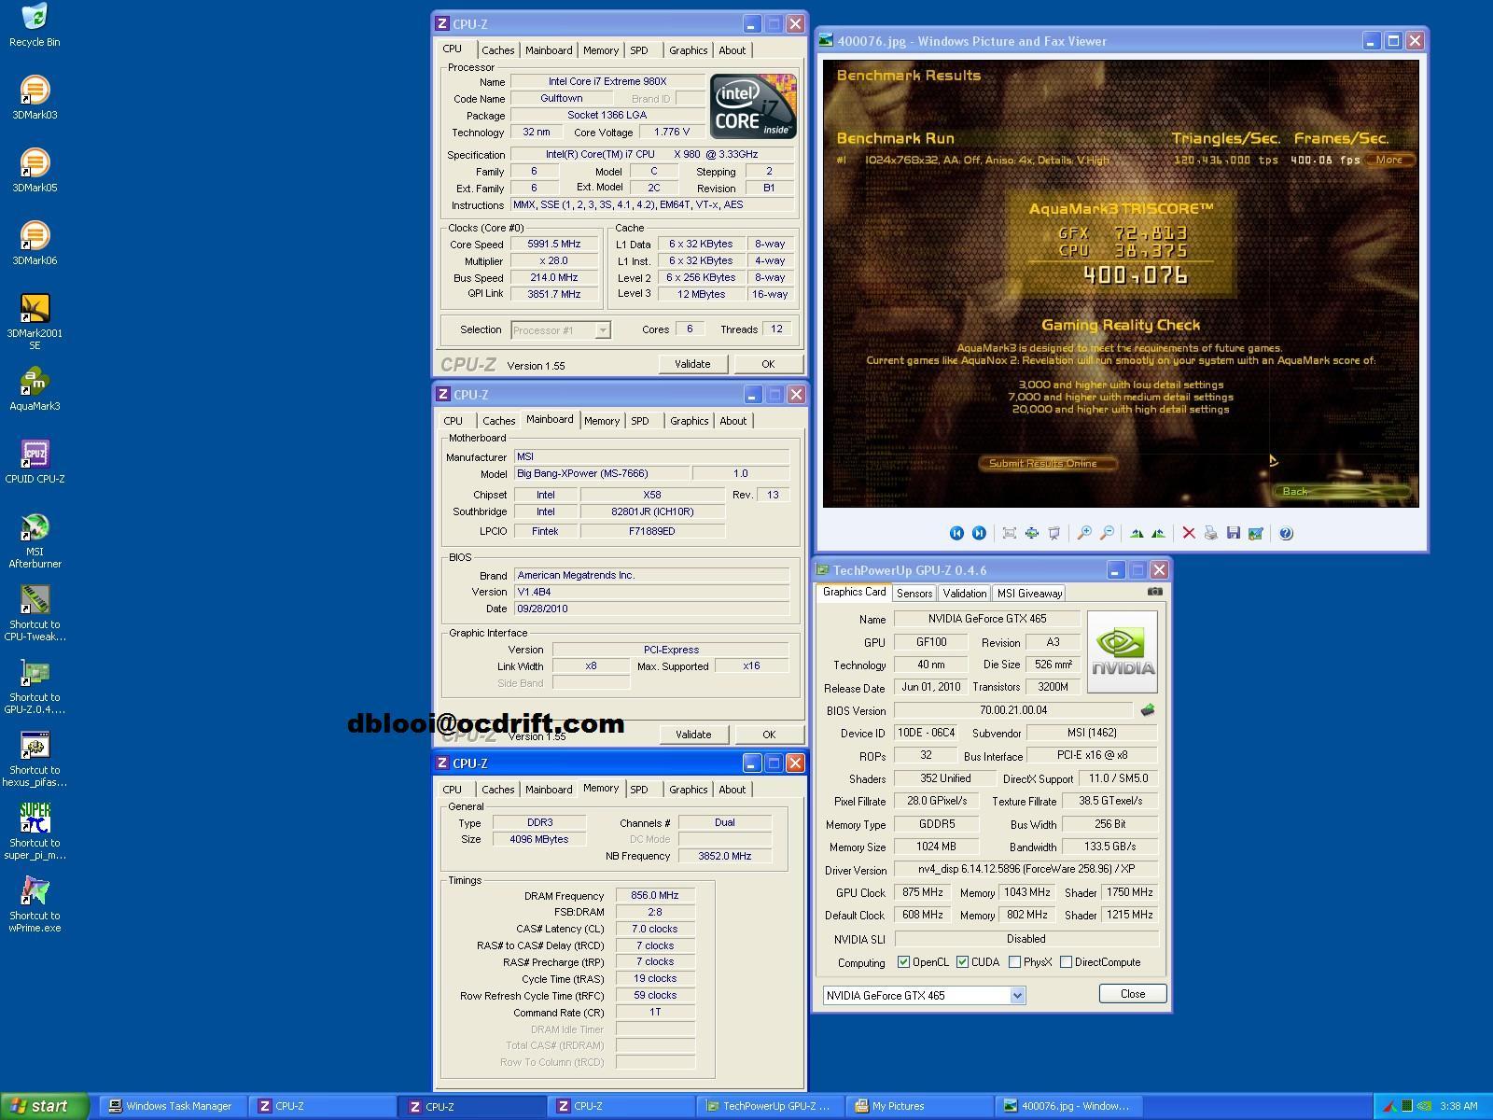Open Shortcut to wPrime.exe icon

click(x=35, y=903)
